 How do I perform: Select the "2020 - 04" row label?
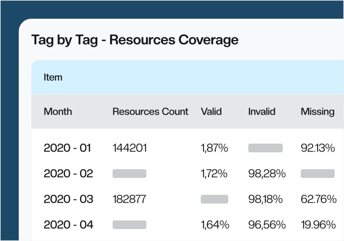pos(68,225)
